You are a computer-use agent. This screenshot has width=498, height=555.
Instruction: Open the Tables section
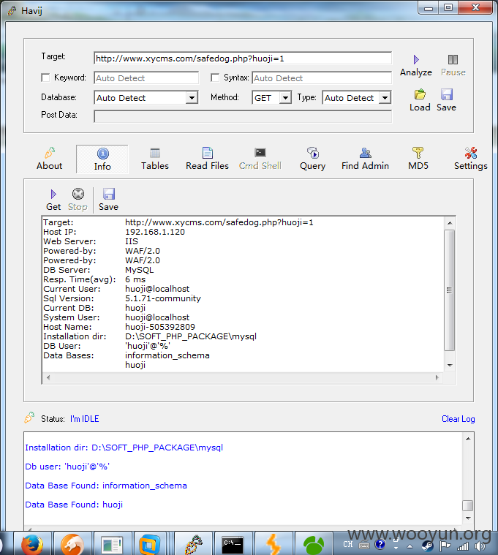(155, 159)
